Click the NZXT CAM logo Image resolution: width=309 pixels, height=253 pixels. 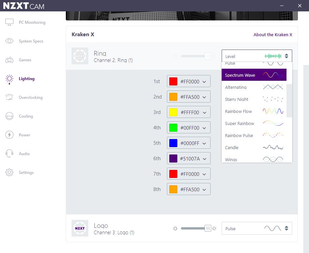click(x=24, y=6)
